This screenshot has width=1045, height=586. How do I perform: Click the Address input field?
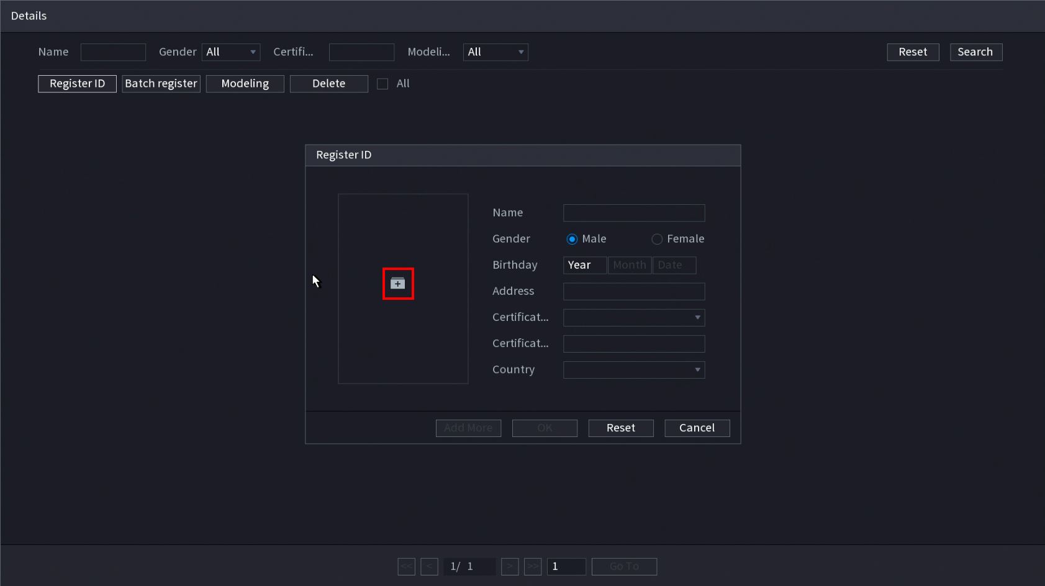pyautogui.click(x=633, y=291)
